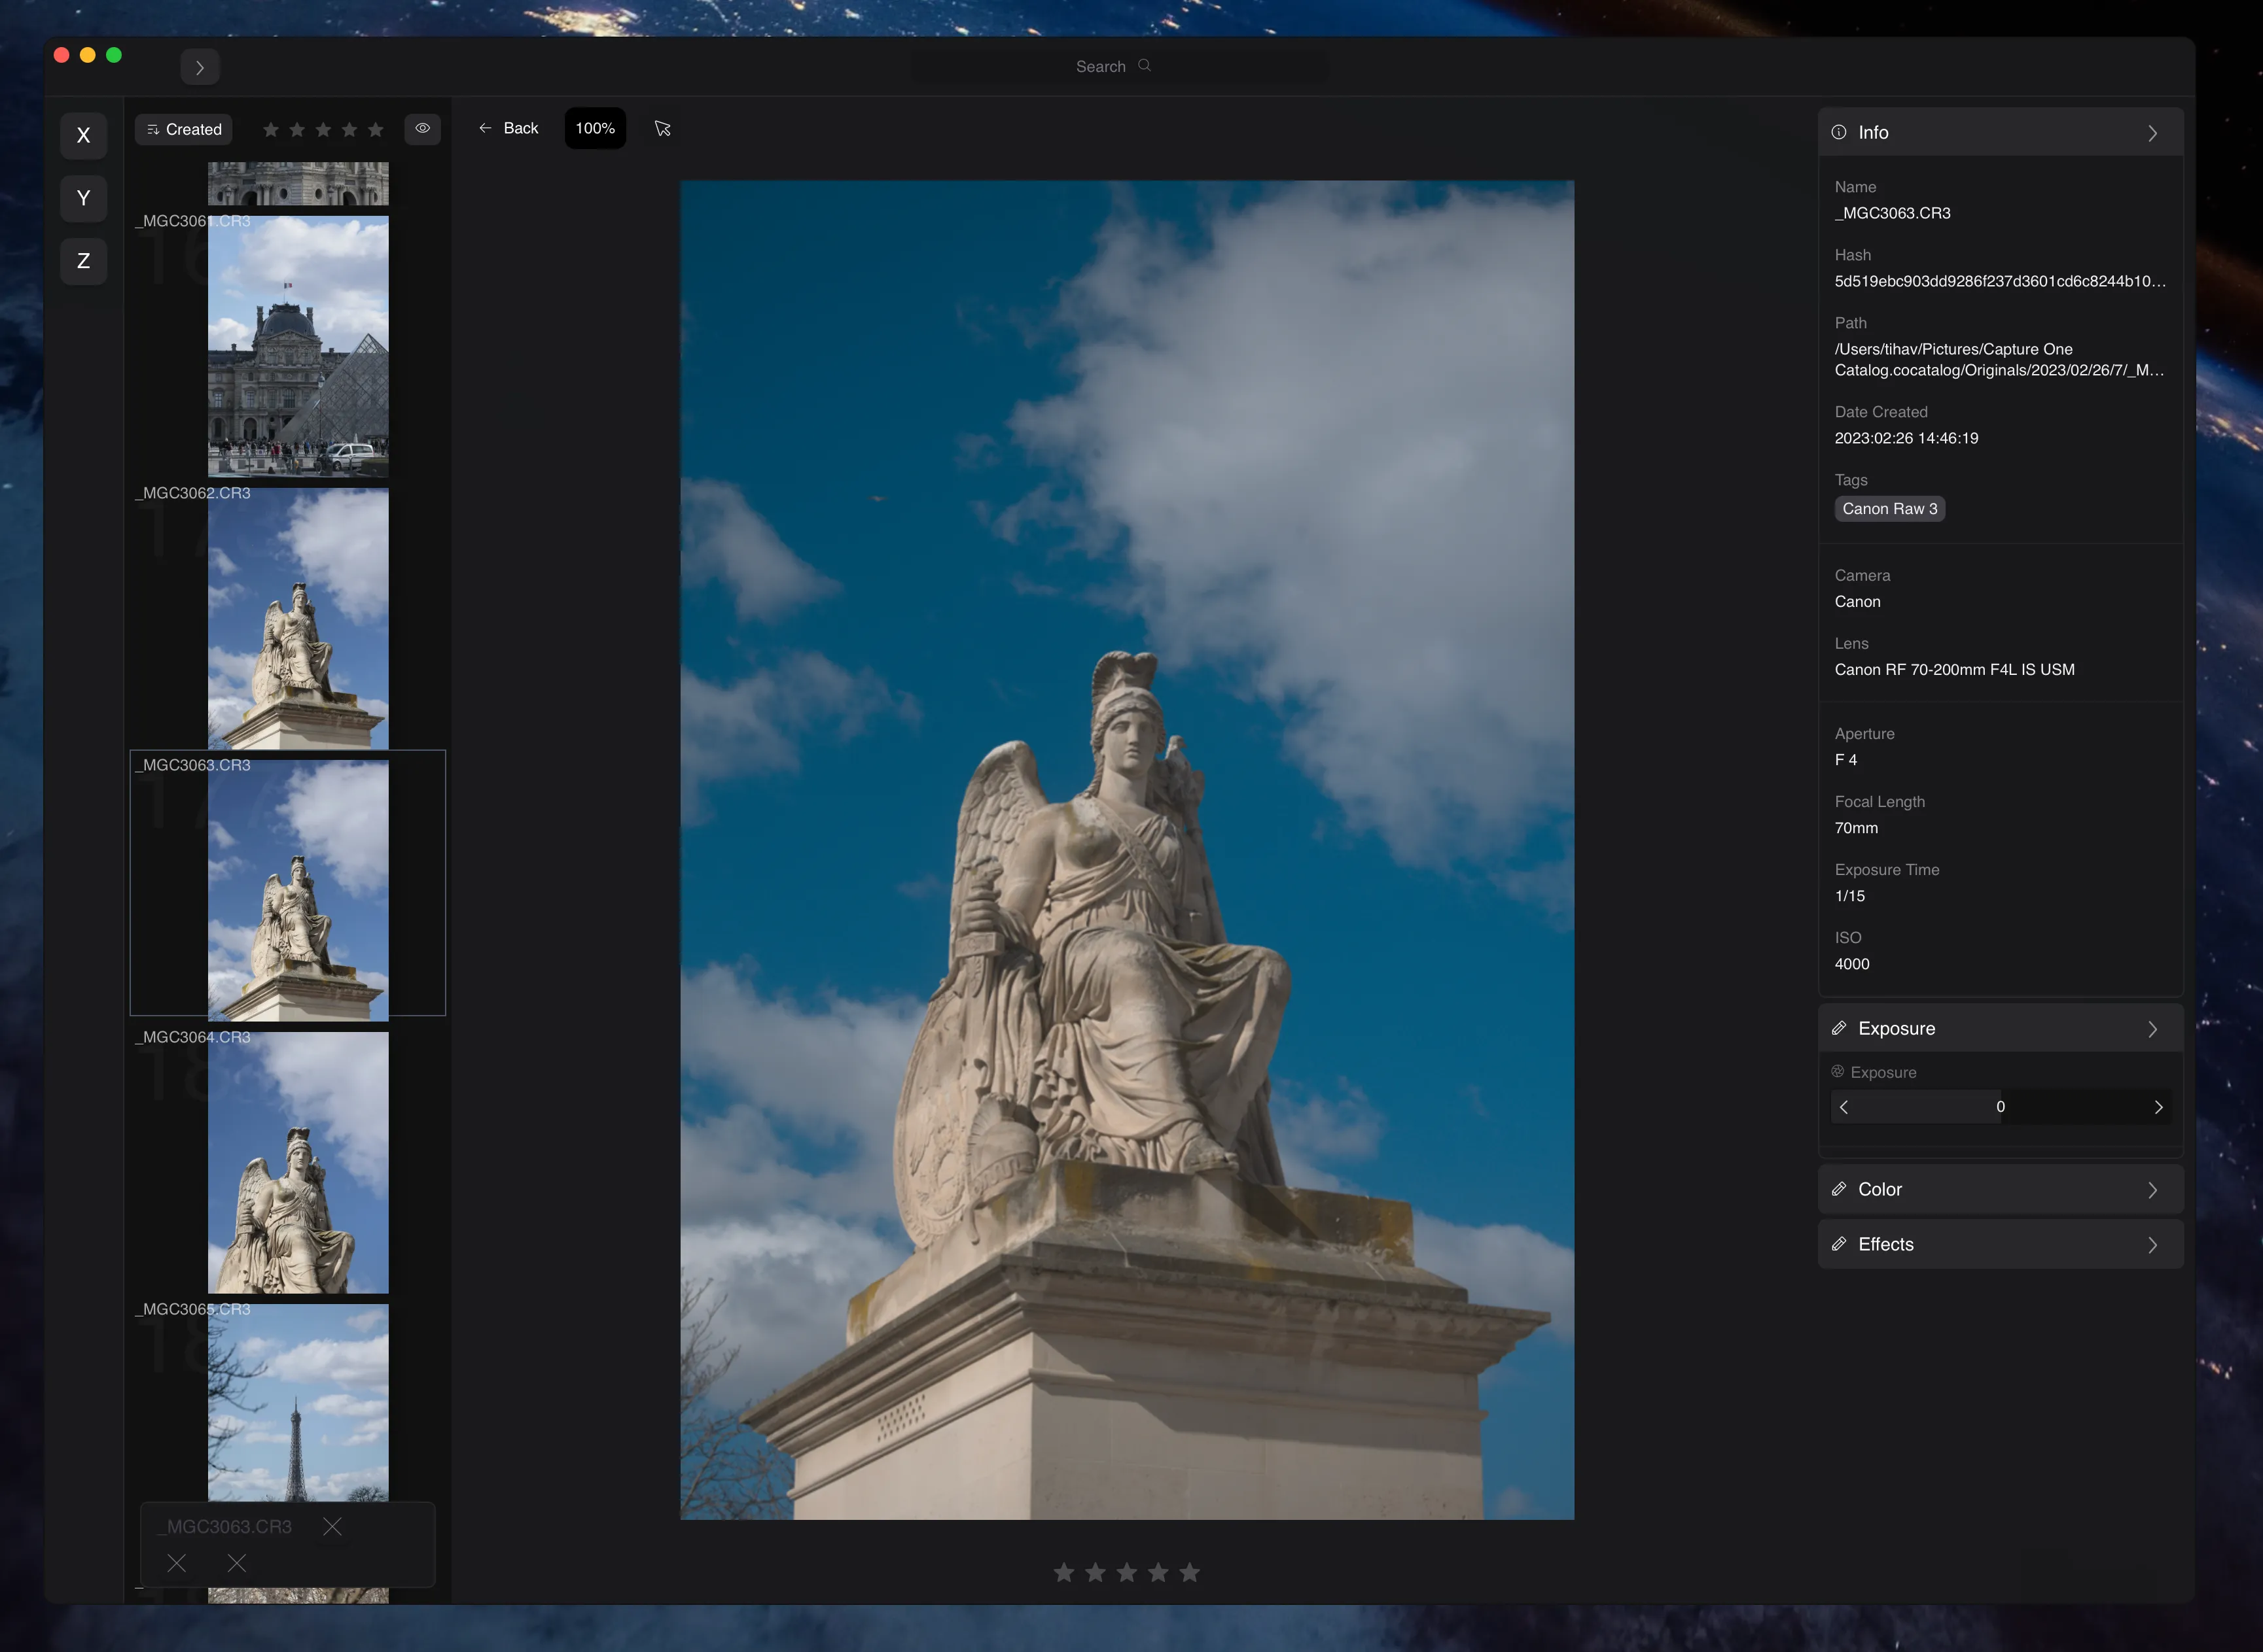The width and height of the screenshot is (2263, 1652).
Task: Rate the photo four stars below the image
Action: 1158,1572
